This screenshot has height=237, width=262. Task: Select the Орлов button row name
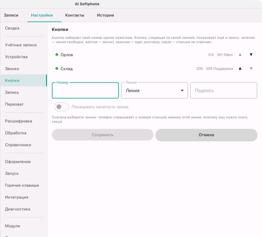pyautogui.click(x=67, y=55)
